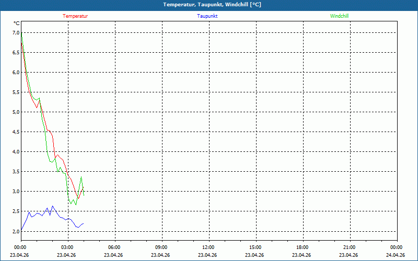Select the green Windchill legend label
The height and width of the screenshot is (261, 418).
(339, 16)
